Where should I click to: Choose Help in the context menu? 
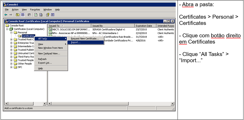[x=51, y=68]
